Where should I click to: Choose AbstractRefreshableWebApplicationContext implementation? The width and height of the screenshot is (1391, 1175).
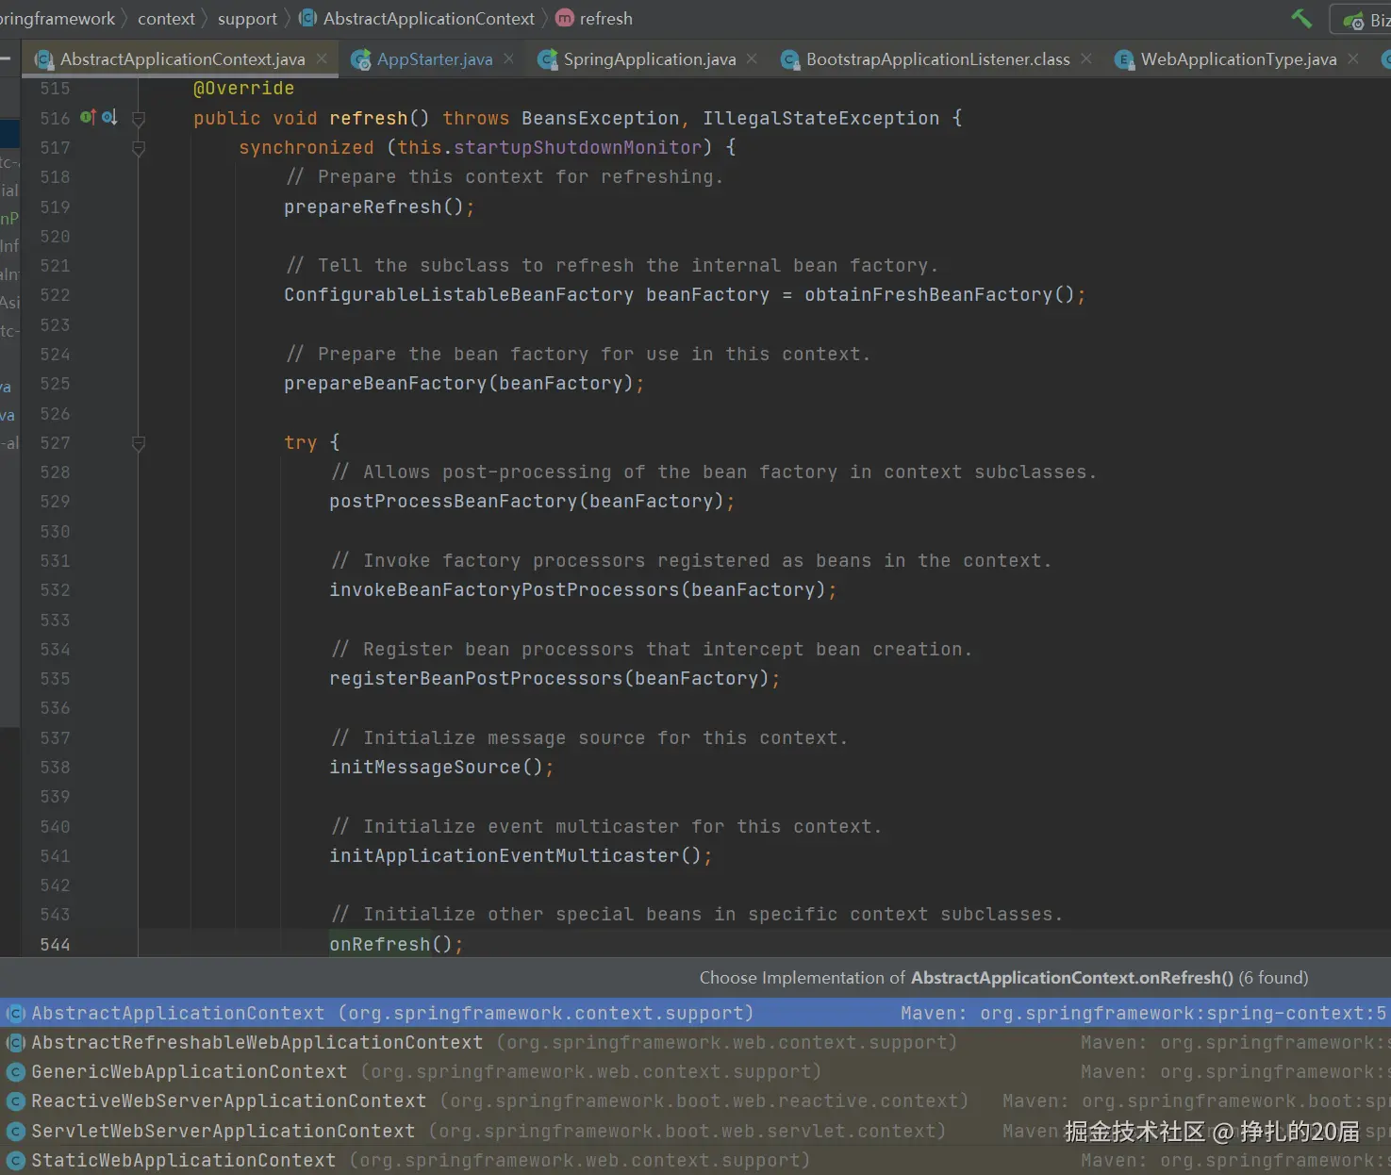[x=695, y=1042]
